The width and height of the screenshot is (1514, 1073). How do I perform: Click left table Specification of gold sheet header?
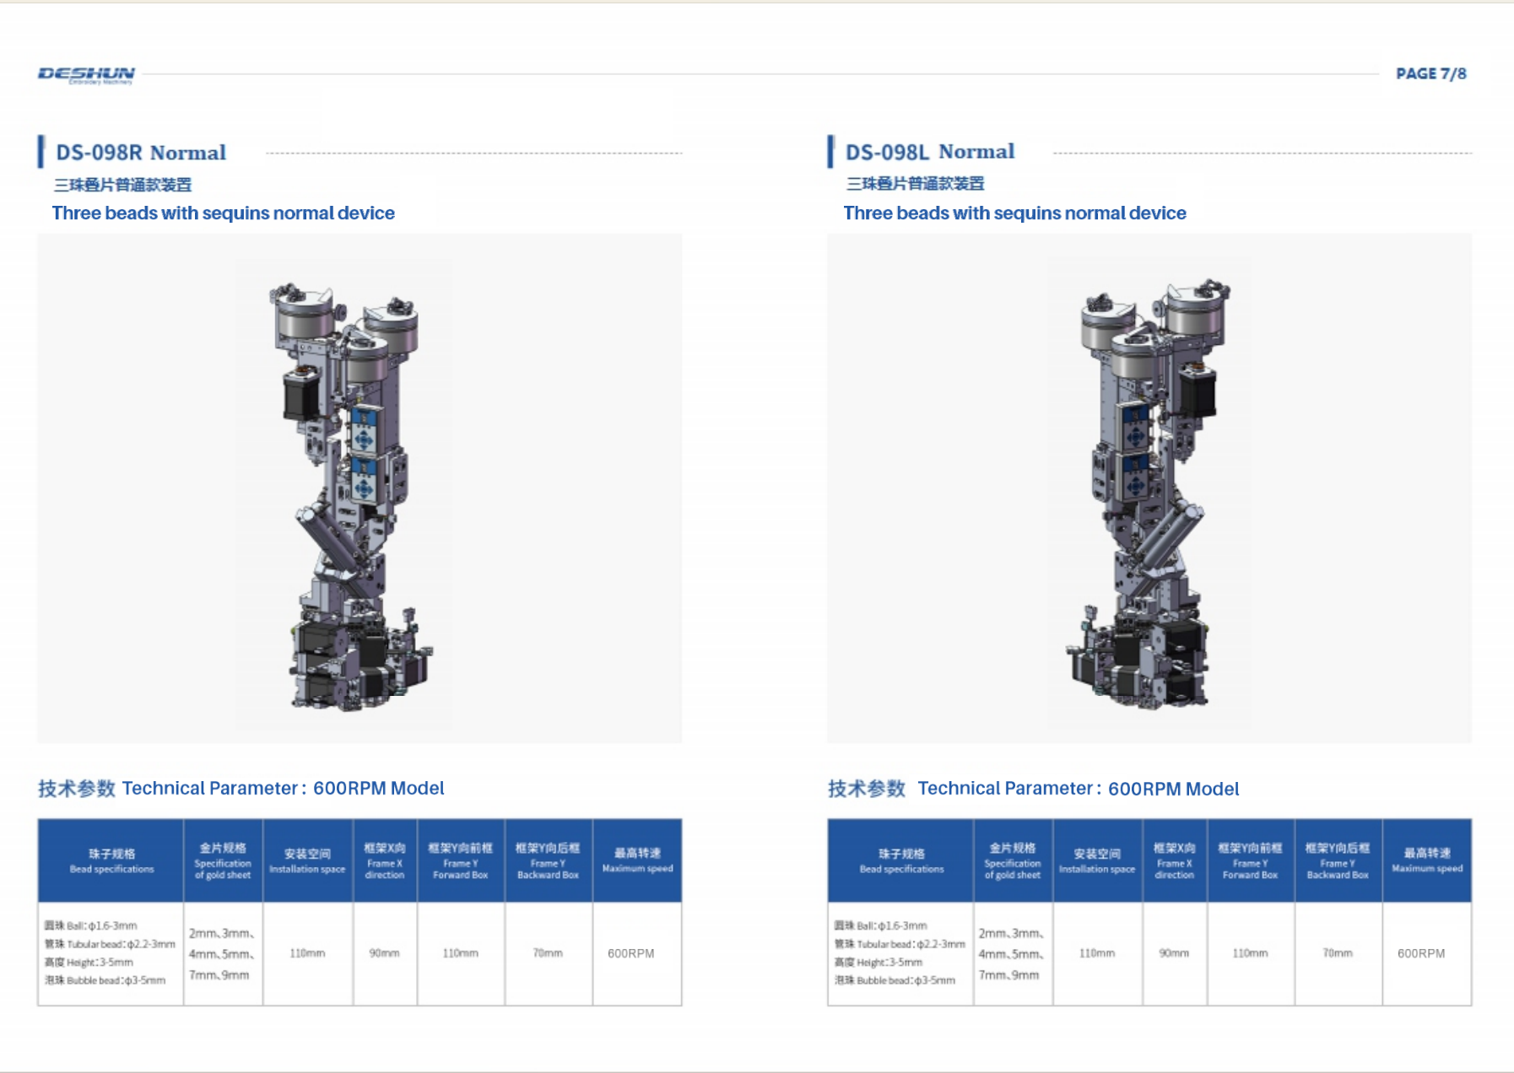coord(223,860)
